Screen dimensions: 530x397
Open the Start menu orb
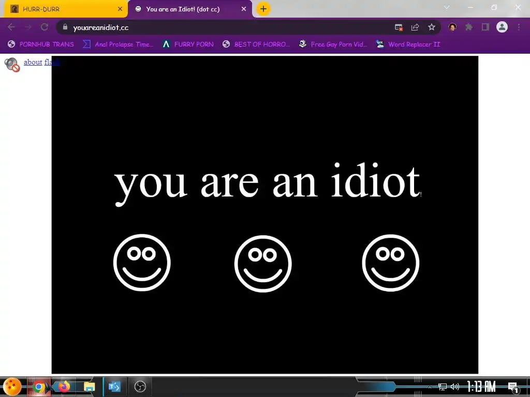tap(12, 387)
